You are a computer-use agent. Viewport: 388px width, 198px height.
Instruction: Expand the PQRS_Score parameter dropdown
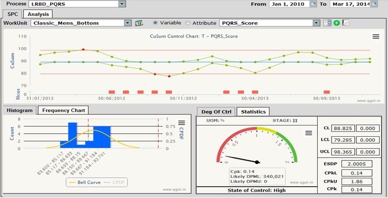316,23
